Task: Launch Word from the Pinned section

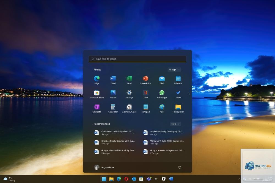Action: 113,80
